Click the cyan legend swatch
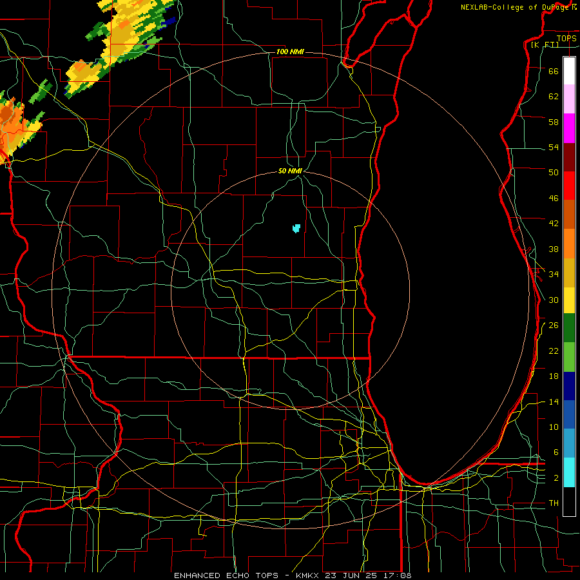Screen dimensions: 580x580 [x=569, y=472]
